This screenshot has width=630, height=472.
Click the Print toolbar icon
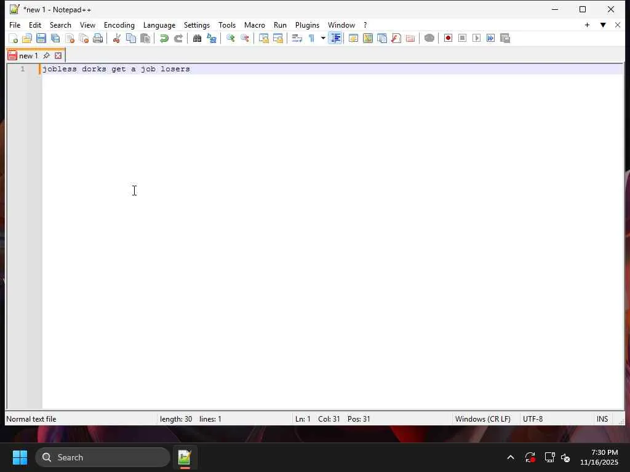coord(98,38)
